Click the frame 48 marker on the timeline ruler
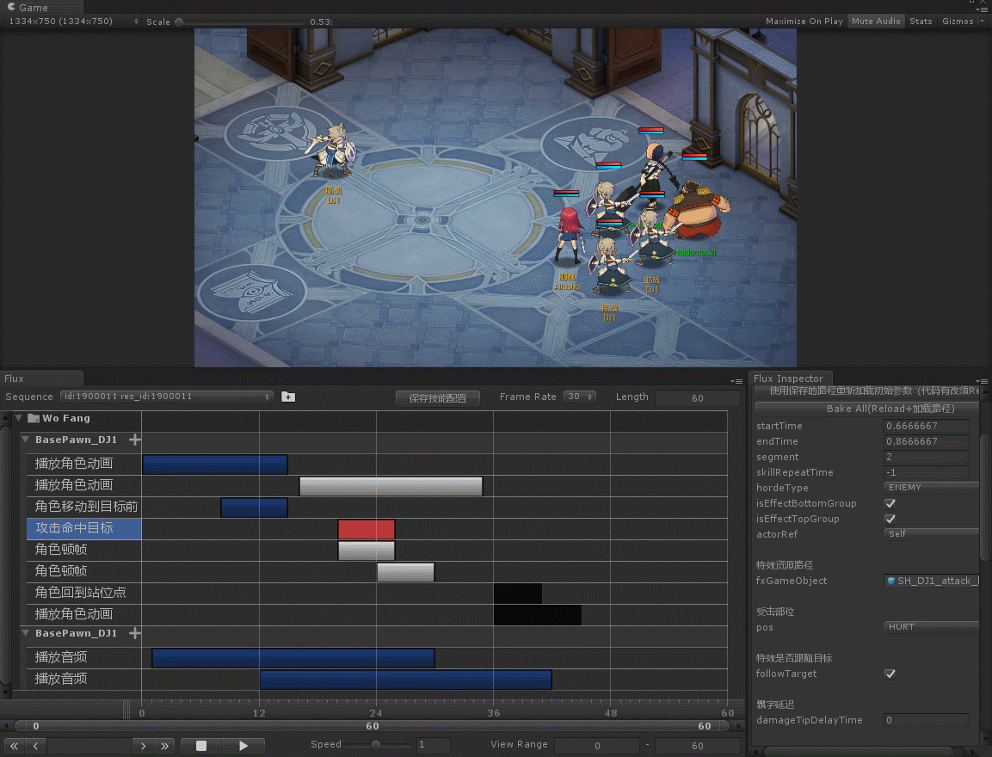 (x=611, y=713)
